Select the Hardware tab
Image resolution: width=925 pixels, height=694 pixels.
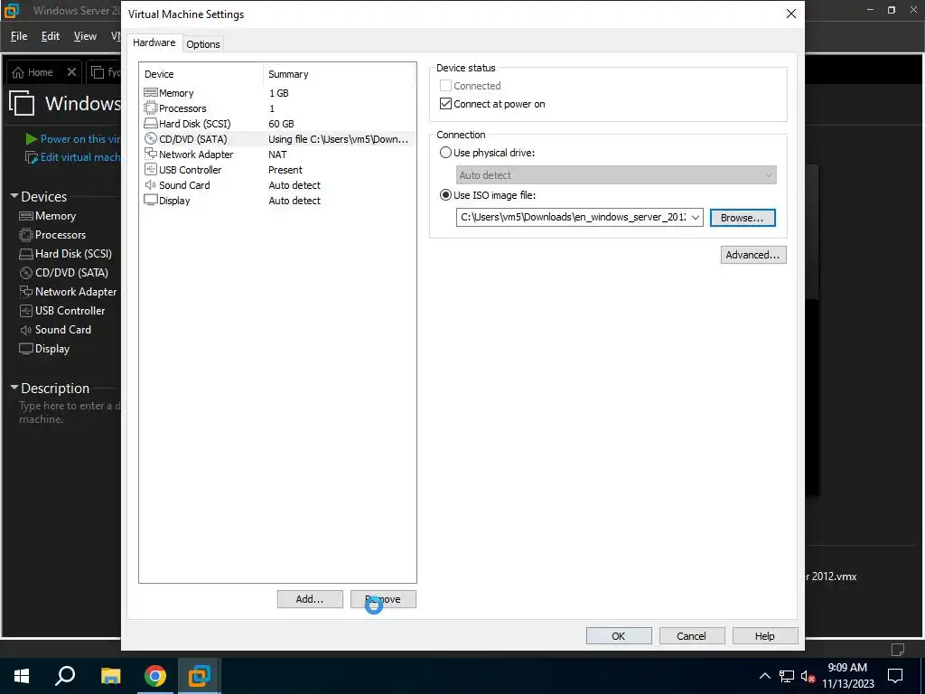tap(154, 42)
